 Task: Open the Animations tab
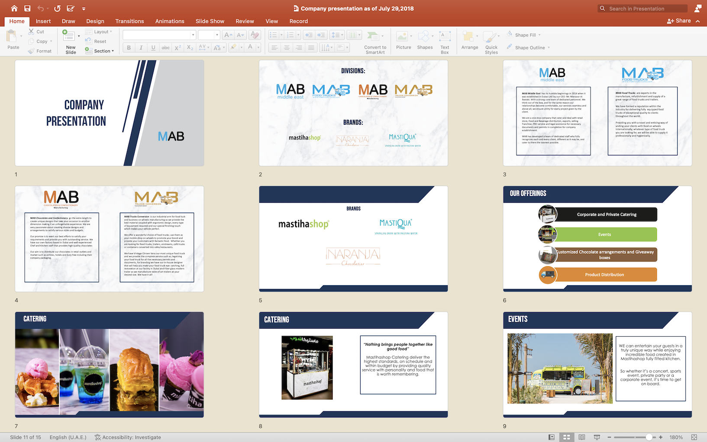point(170,21)
